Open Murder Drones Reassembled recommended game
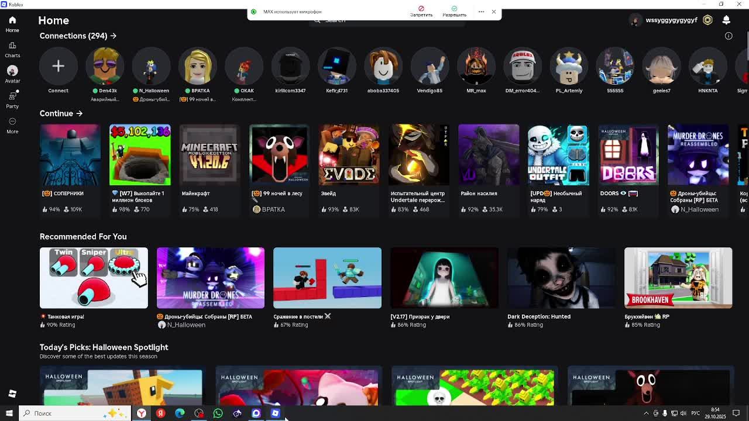This screenshot has width=749, height=421. click(x=211, y=278)
